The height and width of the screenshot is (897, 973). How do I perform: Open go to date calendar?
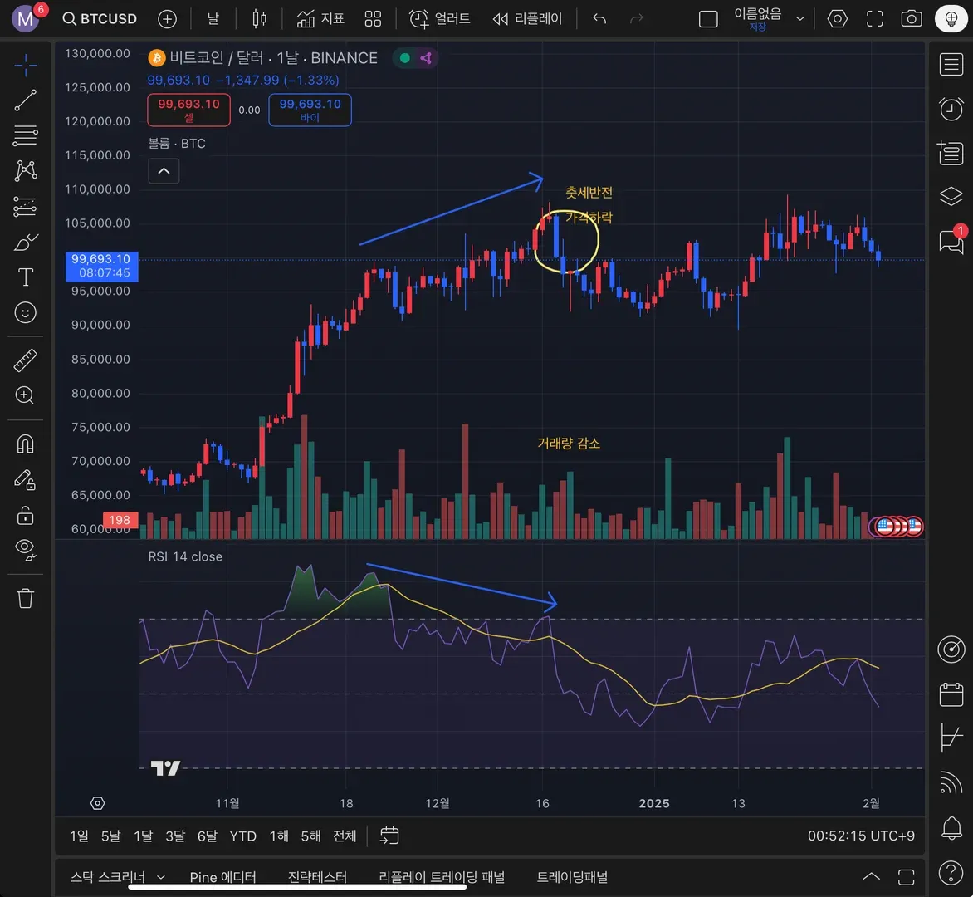coord(389,836)
